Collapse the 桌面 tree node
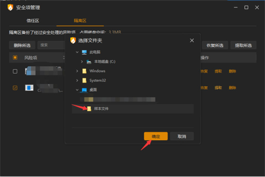 [x=77, y=90]
